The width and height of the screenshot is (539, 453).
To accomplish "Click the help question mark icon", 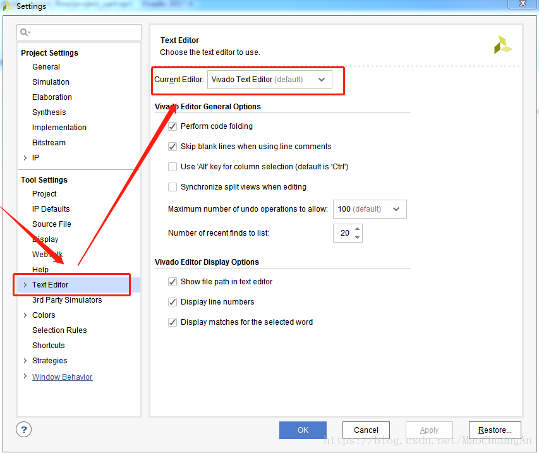I will (x=24, y=429).
